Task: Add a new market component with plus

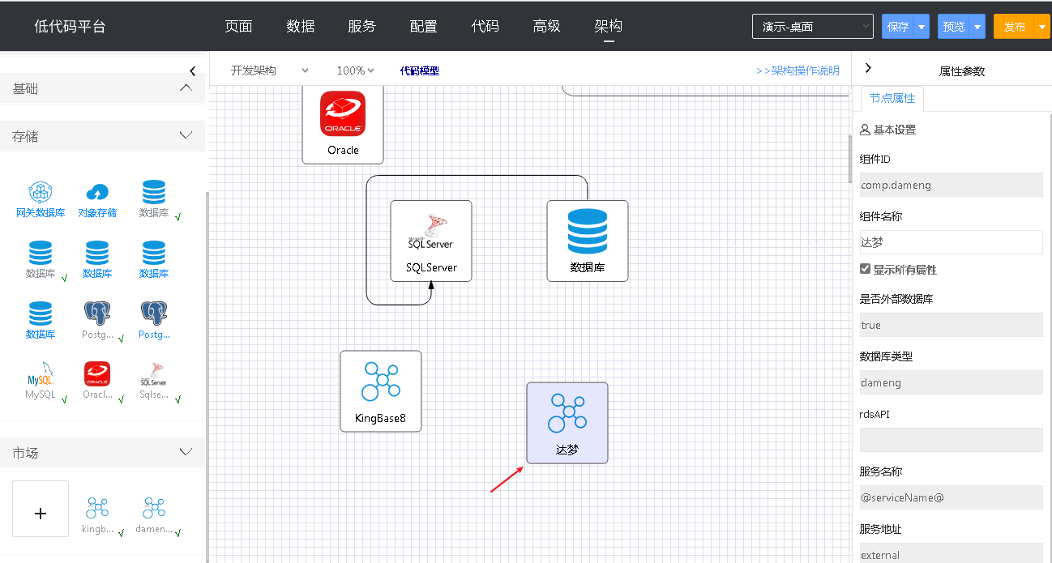Action: click(41, 509)
